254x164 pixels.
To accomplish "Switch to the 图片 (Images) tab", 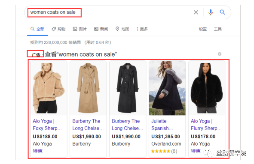I will [80, 29].
